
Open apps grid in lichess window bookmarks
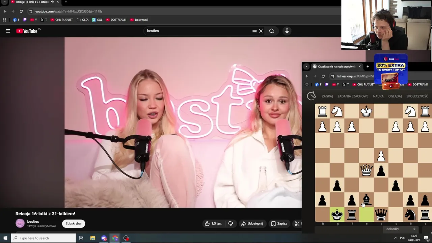point(306,84)
